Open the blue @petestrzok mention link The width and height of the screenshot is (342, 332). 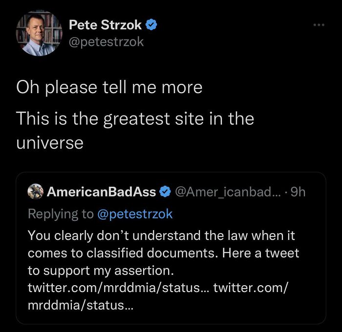coord(135,214)
